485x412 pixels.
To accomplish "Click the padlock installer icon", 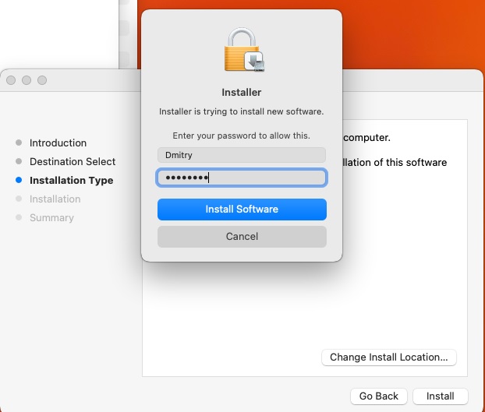I will 242,50.
